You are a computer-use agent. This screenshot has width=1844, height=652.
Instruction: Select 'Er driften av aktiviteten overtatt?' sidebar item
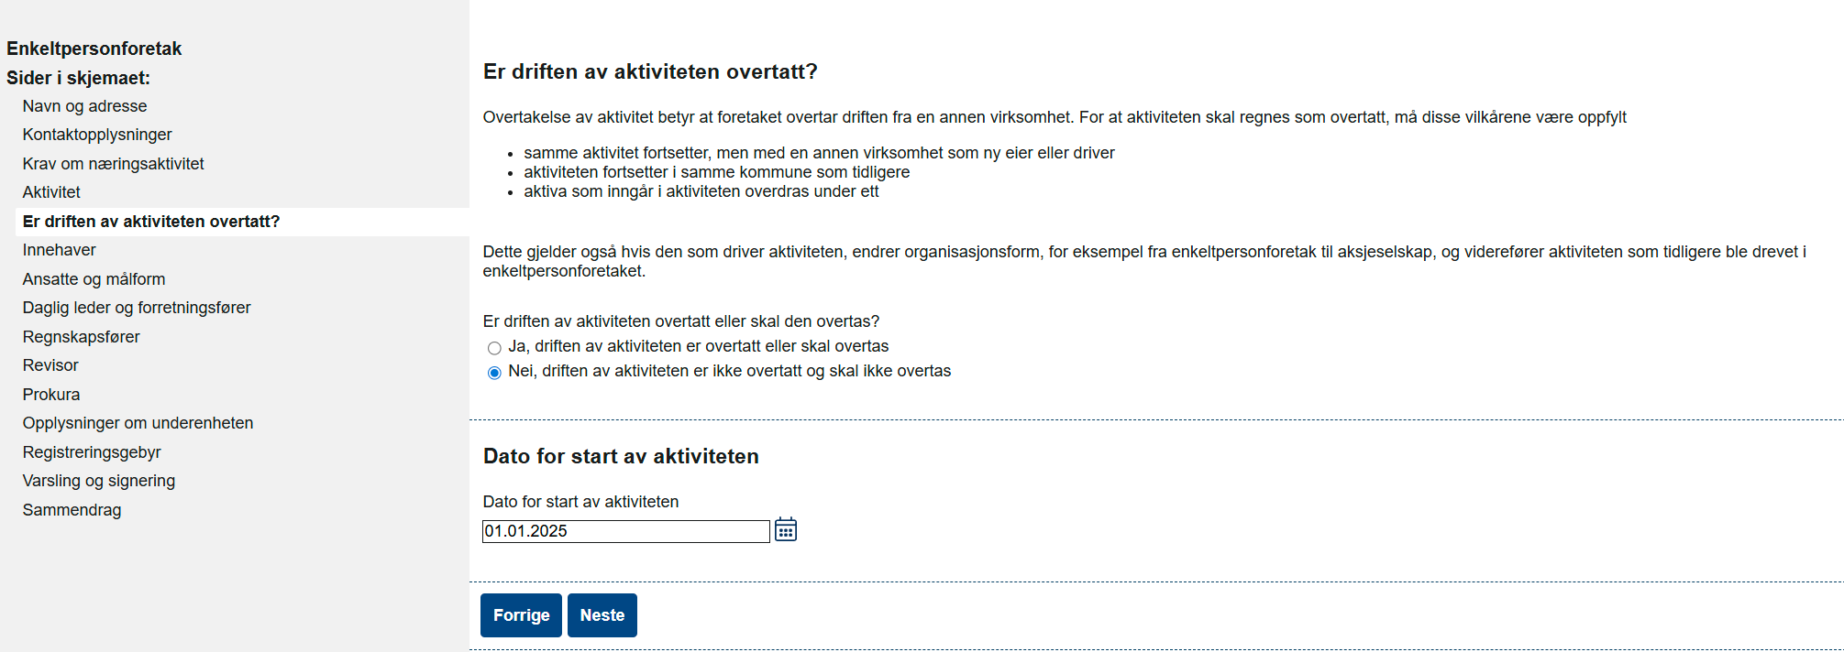(151, 222)
